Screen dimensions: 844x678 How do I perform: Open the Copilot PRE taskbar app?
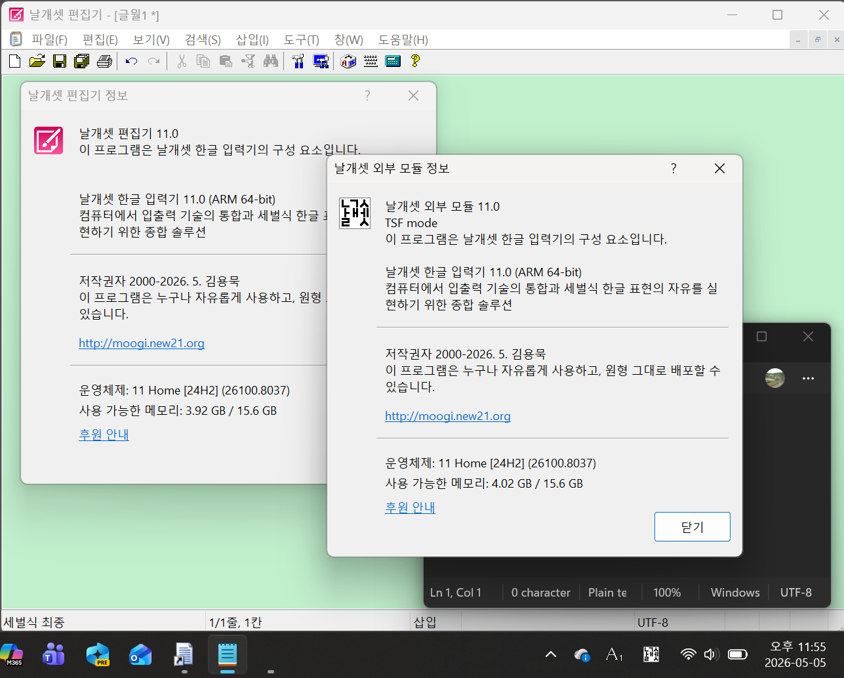[x=97, y=654]
